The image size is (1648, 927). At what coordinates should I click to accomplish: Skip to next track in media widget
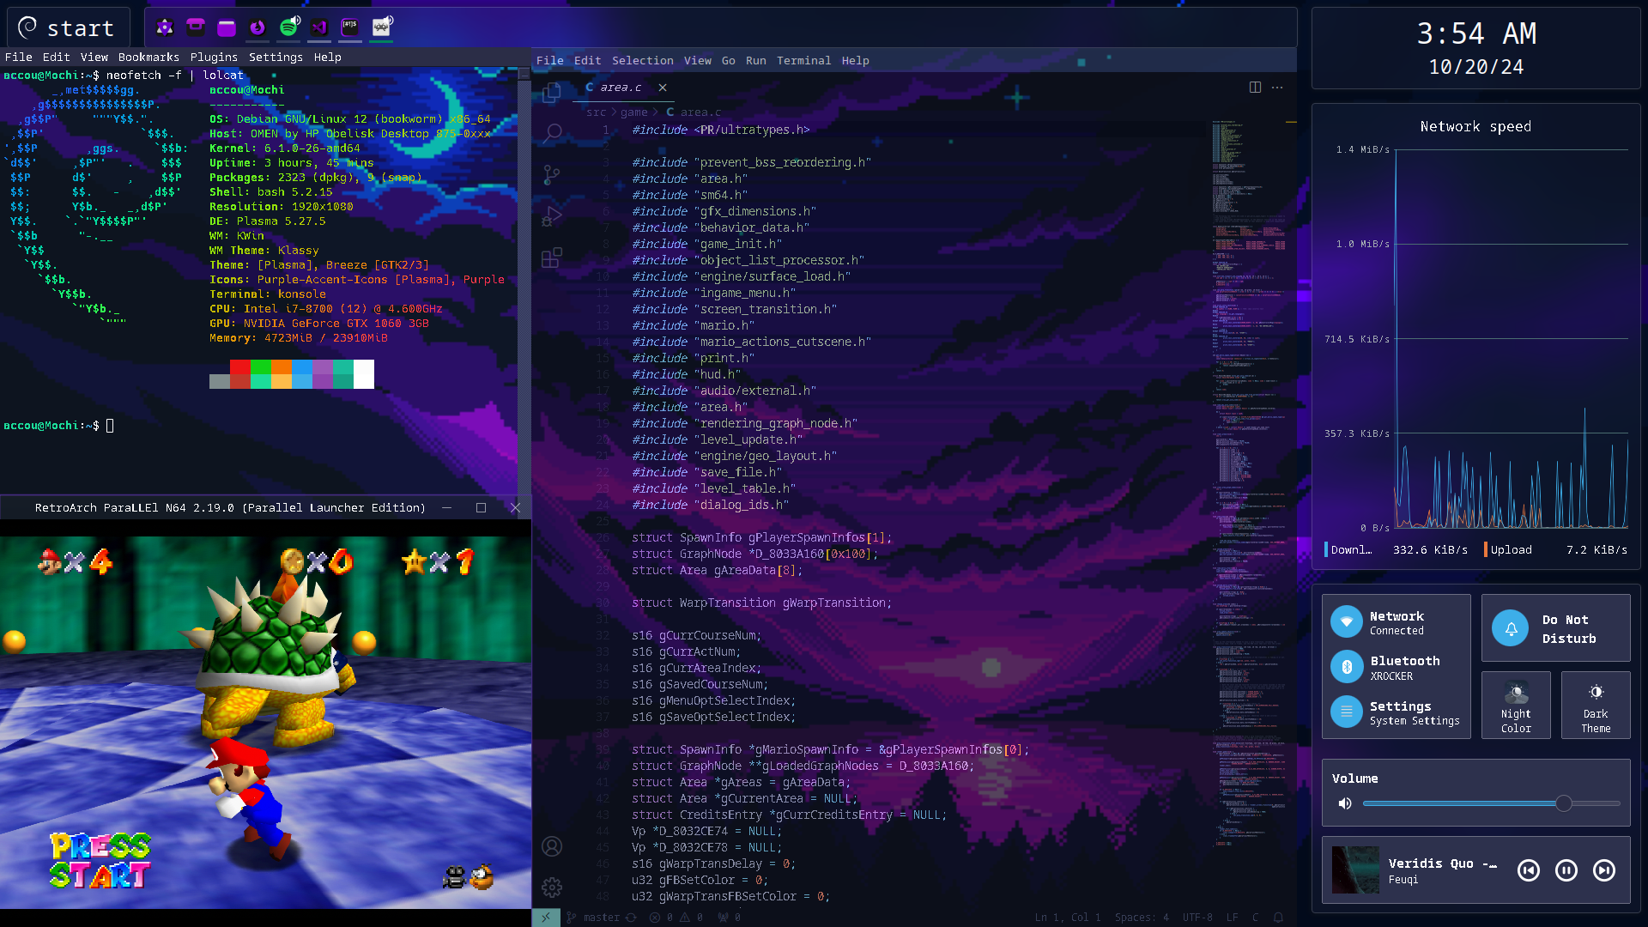pos(1604,870)
